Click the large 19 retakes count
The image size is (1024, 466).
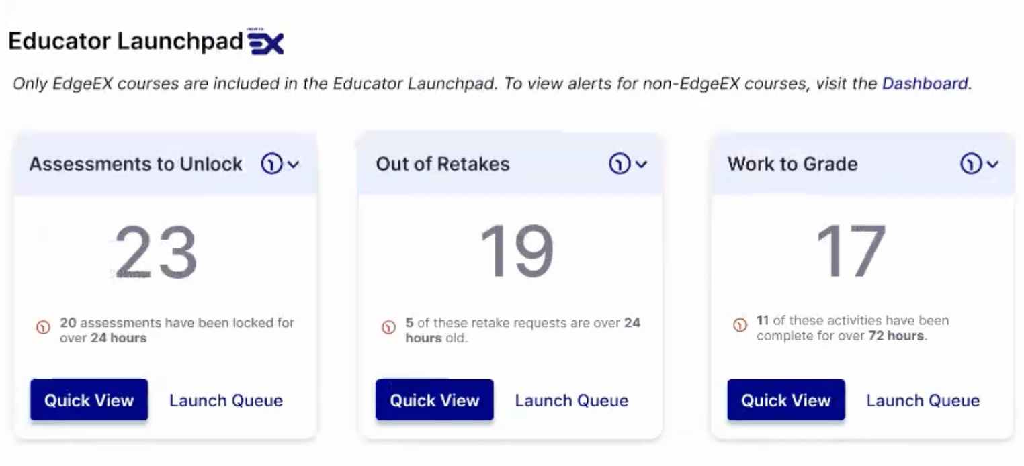517,252
